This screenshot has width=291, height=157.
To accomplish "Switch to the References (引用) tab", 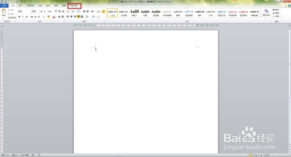I will click(40, 6).
